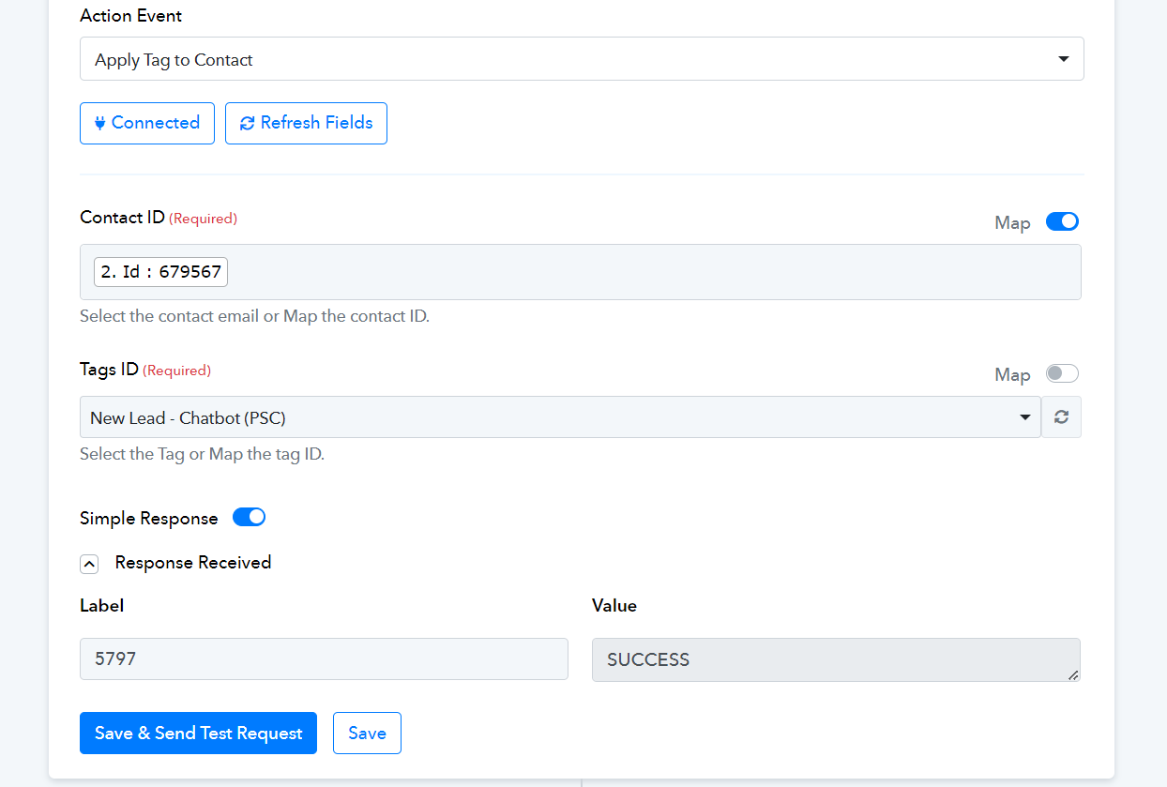Refresh the Tags ID list icon
Image resolution: width=1167 pixels, height=787 pixels.
[1061, 417]
